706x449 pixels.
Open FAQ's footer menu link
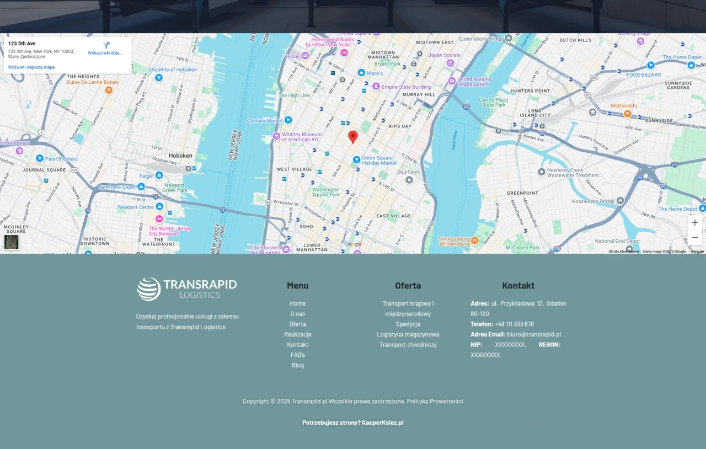[x=298, y=355]
